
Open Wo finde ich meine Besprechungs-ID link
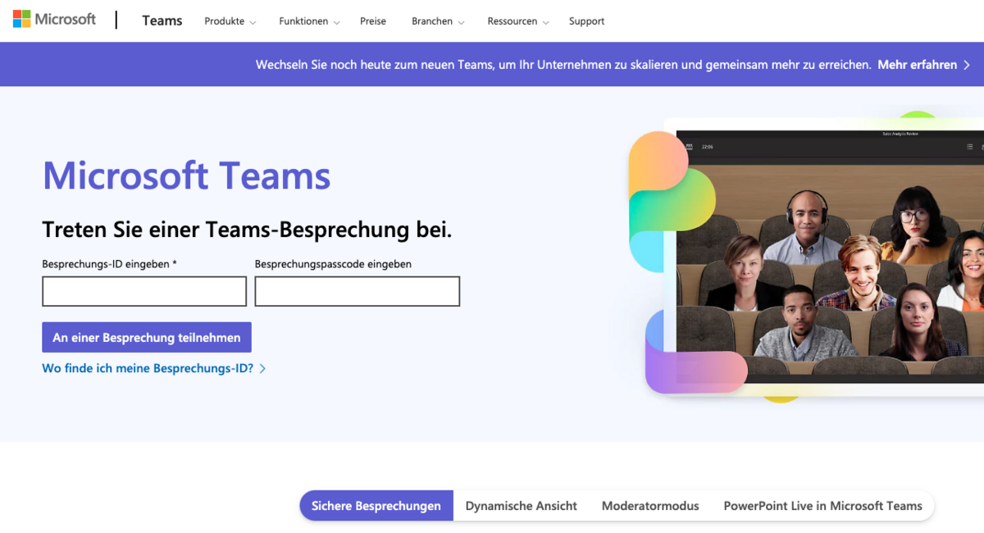point(148,369)
